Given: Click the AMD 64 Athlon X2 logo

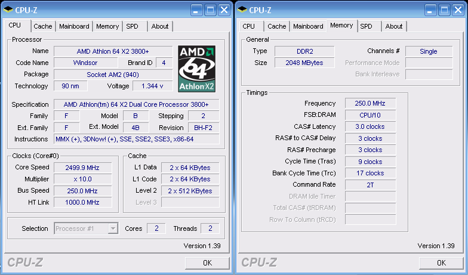Looking at the screenshot, I should click(197, 69).
